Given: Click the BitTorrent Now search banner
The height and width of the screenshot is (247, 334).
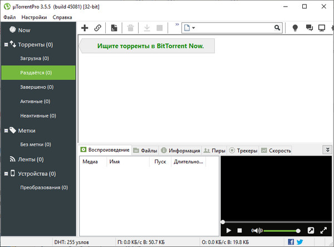Looking at the screenshot, I should 147,46.
